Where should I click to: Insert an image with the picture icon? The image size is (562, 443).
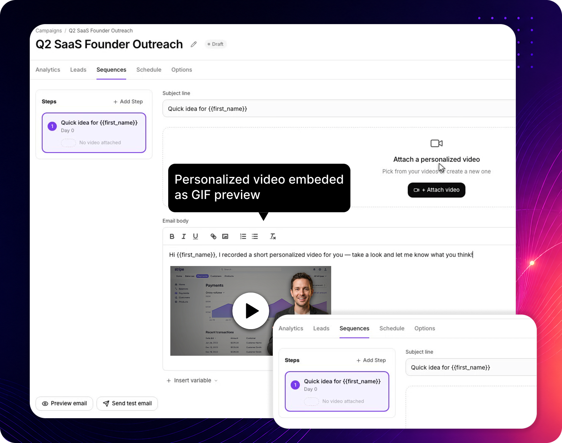(x=225, y=237)
